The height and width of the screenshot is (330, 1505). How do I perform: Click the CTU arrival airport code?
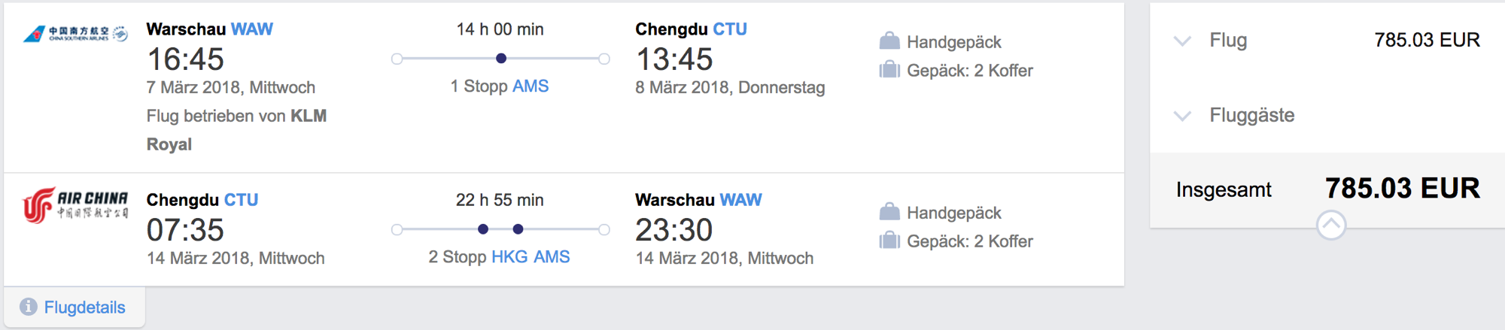[x=730, y=29]
